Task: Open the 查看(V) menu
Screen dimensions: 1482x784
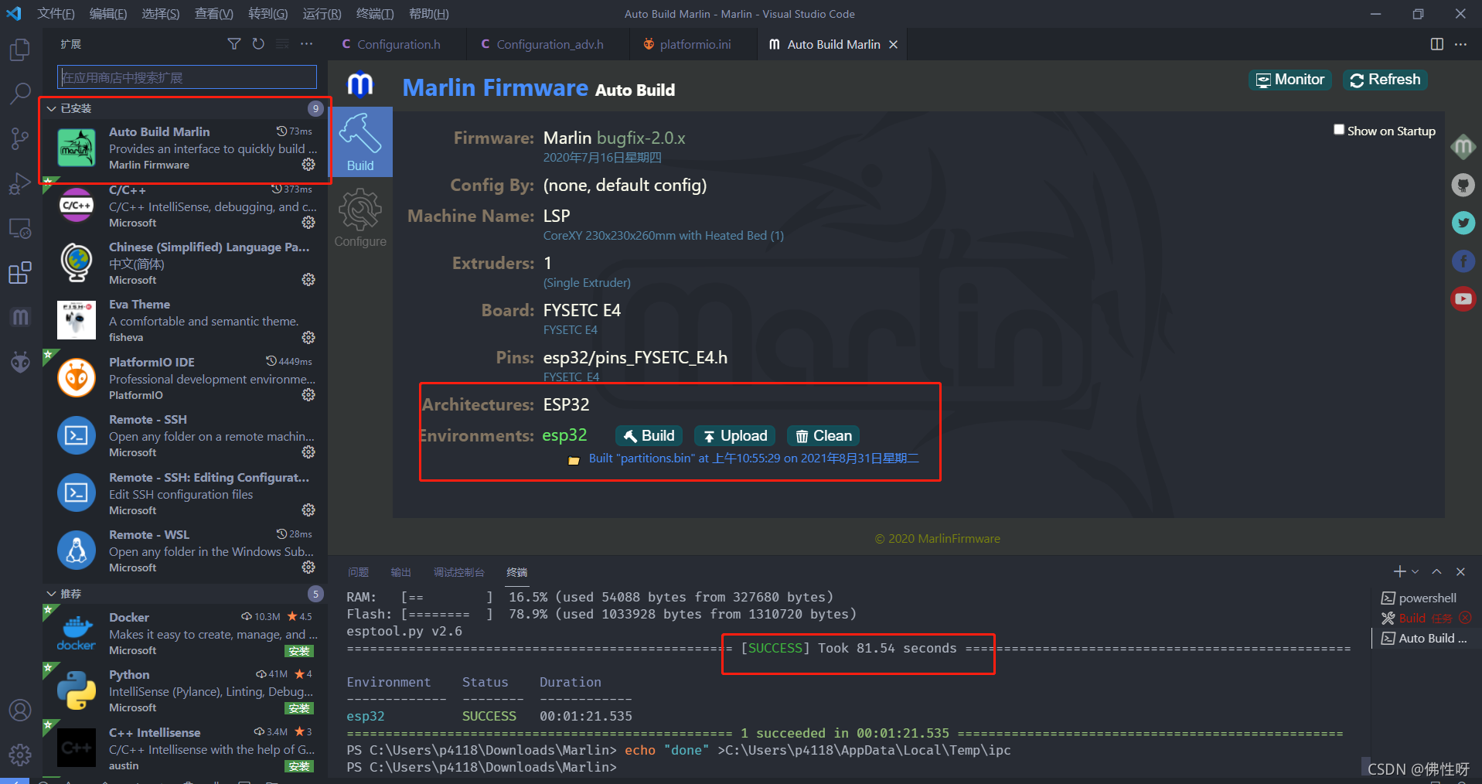Action: point(214,14)
